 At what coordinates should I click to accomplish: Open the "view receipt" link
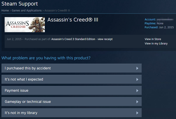coord(105,39)
